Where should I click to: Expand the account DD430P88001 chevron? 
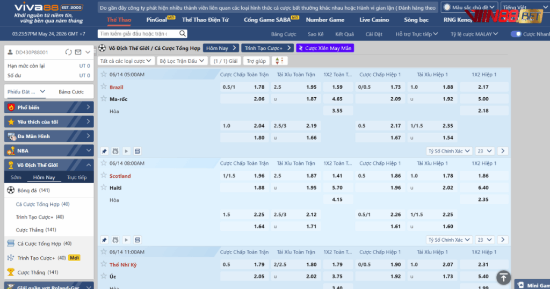(x=88, y=52)
